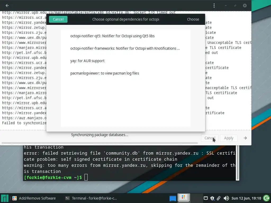Click the Apply transaction button

pos(228,138)
